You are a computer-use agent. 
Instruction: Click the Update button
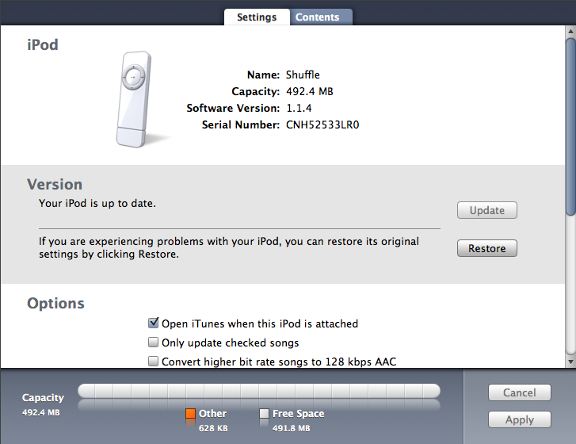487,210
